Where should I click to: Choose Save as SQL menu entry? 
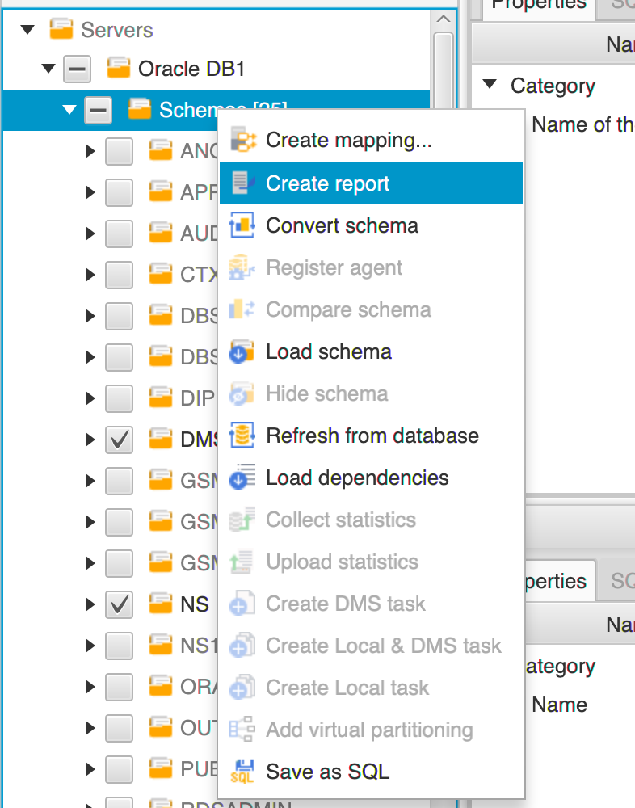point(371,772)
